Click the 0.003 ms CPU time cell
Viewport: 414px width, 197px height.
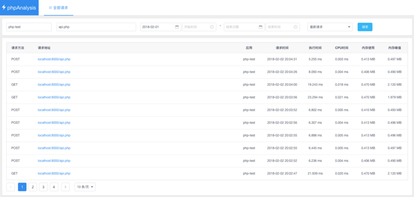point(342,59)
